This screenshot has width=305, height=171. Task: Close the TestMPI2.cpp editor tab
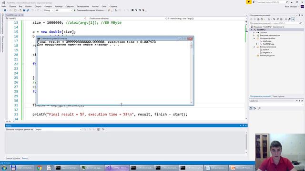pyautogui.click(x=22, y=15)
